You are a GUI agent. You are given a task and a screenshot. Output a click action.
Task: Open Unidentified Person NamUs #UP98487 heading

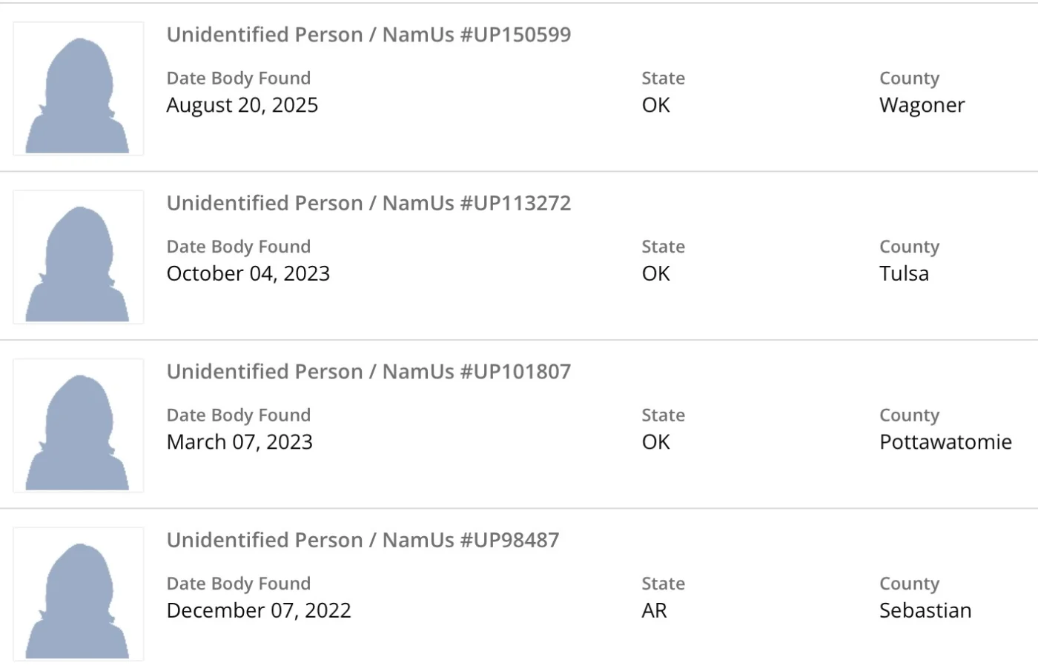[363, 540]
